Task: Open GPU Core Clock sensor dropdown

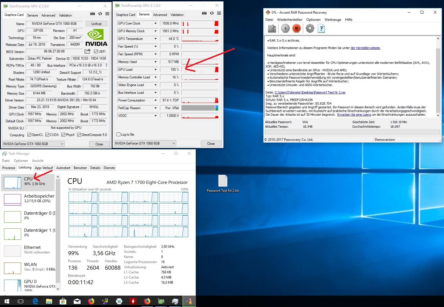Action: click(x=155, y=23)
